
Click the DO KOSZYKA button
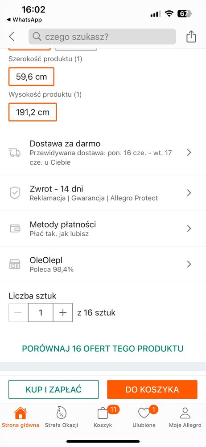[152, 389]
